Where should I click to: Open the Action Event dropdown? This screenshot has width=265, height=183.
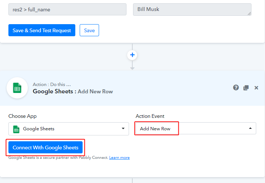click(x=196, y=128)
